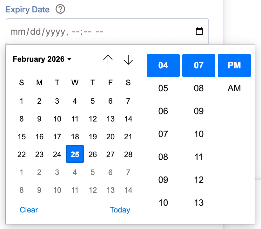Pick February 28 on the calendar

click(x=128, y=155)
